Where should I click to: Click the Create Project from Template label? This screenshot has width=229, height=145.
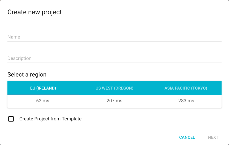50,119
